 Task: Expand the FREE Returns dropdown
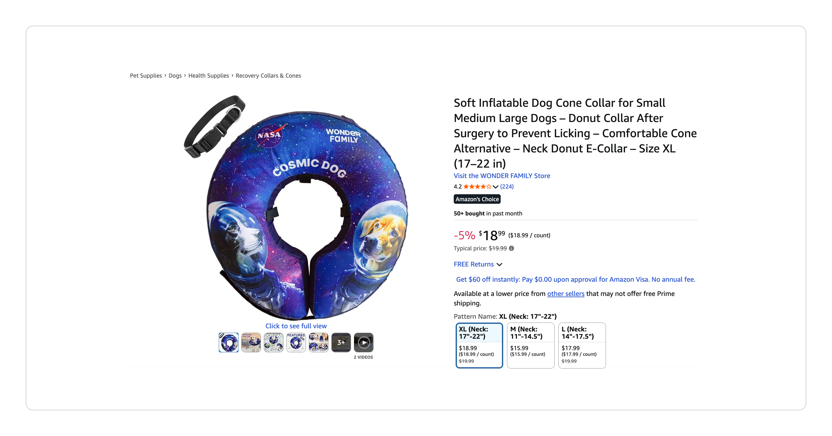click(x=478, y=264)
